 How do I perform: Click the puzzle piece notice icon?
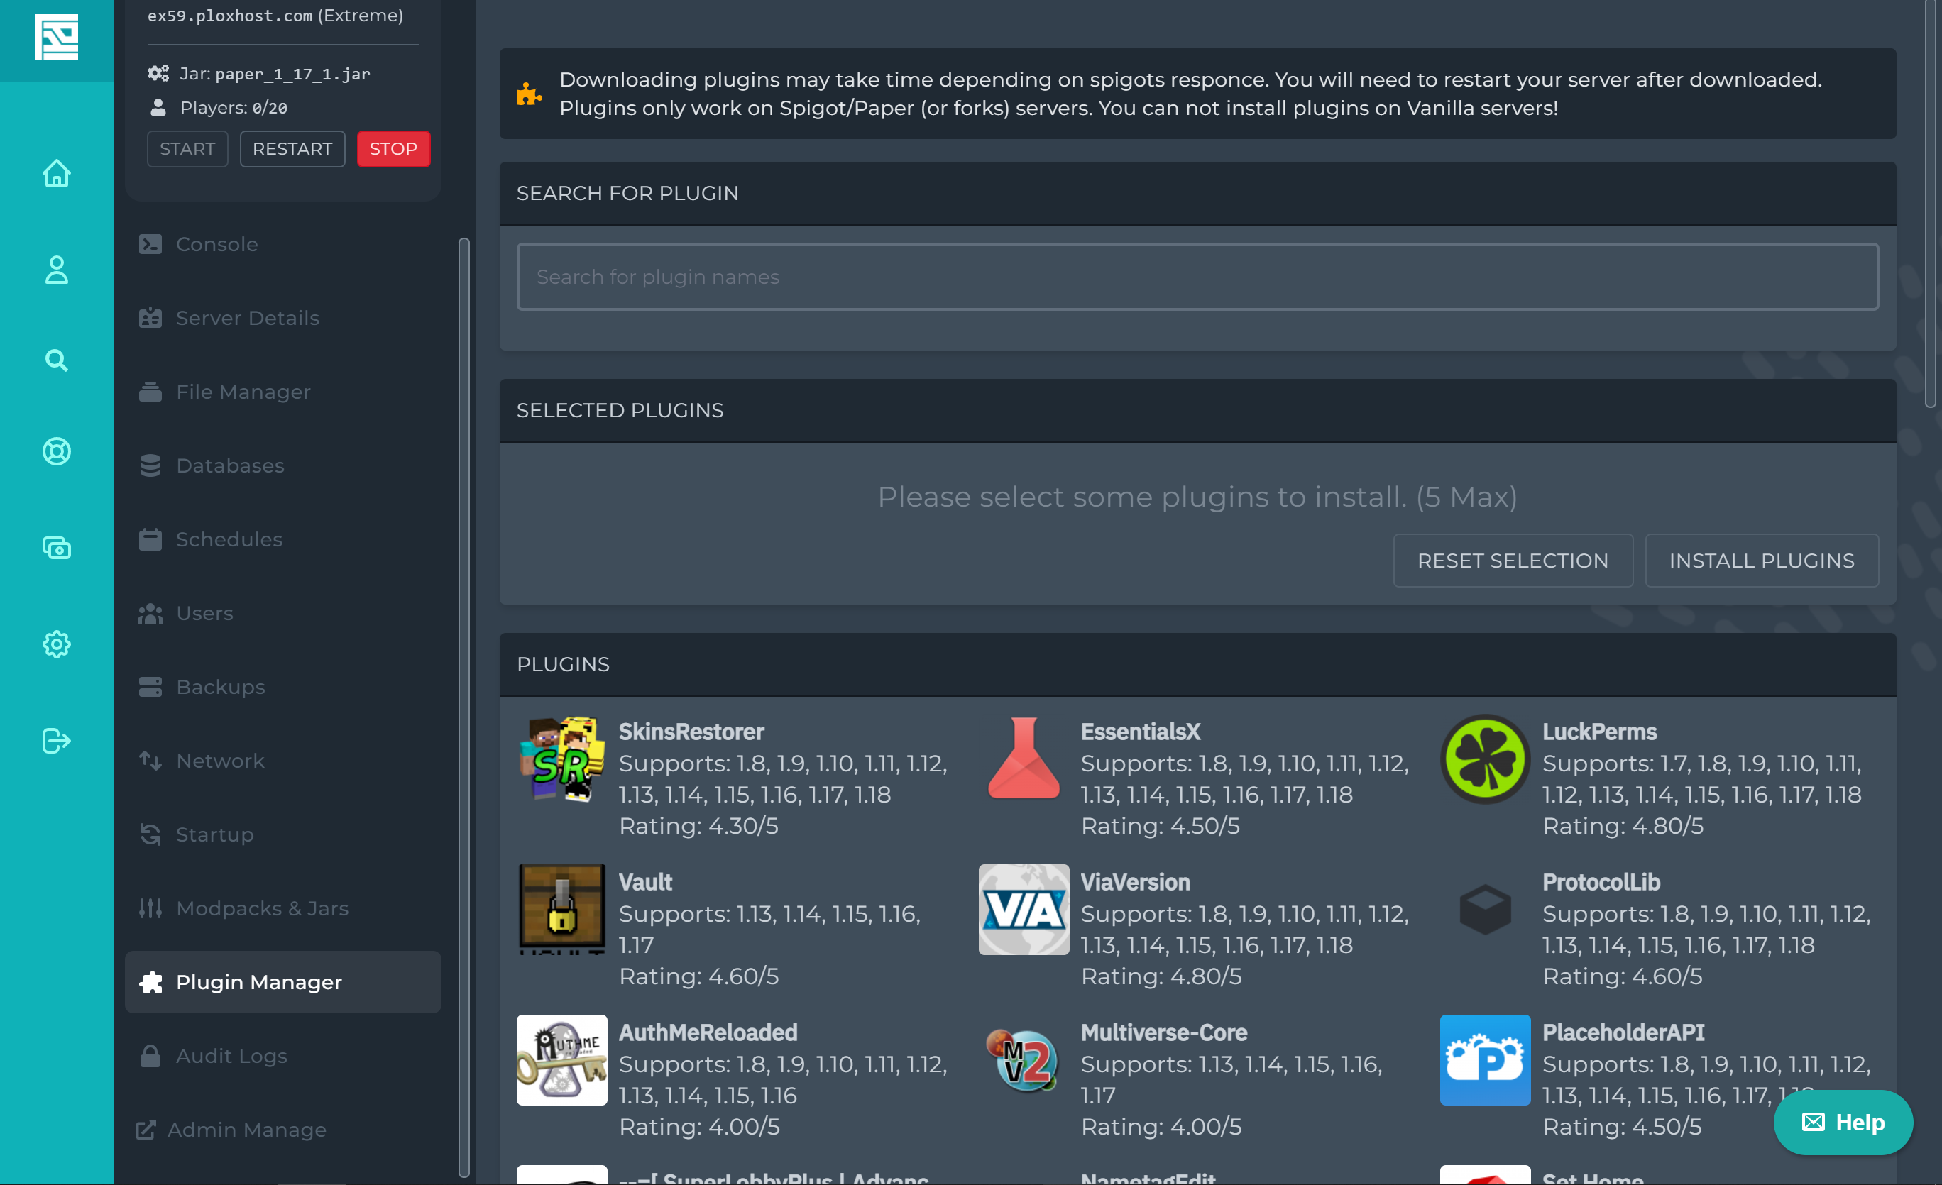[529, 94]
